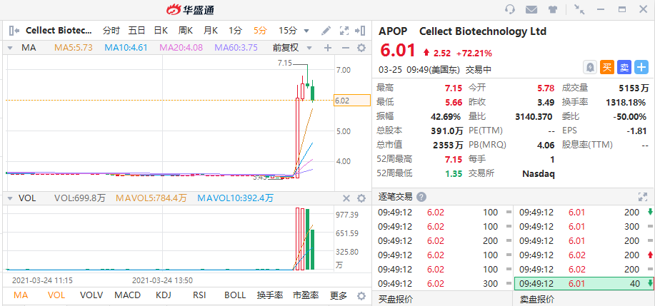
Task: Click the 换手率 value 1318.18%
Action: pos(625,102)
